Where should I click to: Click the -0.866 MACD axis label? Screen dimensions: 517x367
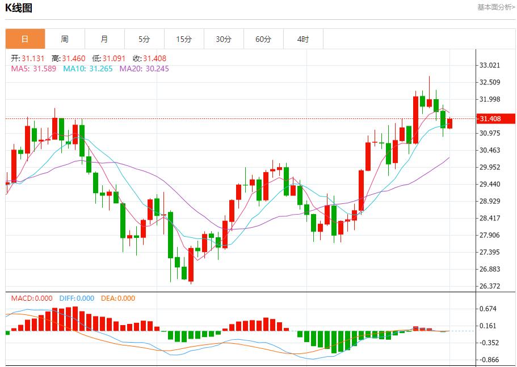point(489,360)
